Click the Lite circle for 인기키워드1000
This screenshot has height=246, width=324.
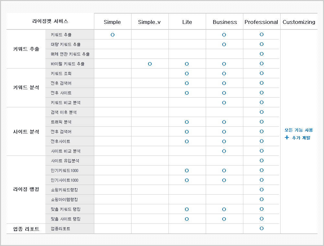(187, 170)
